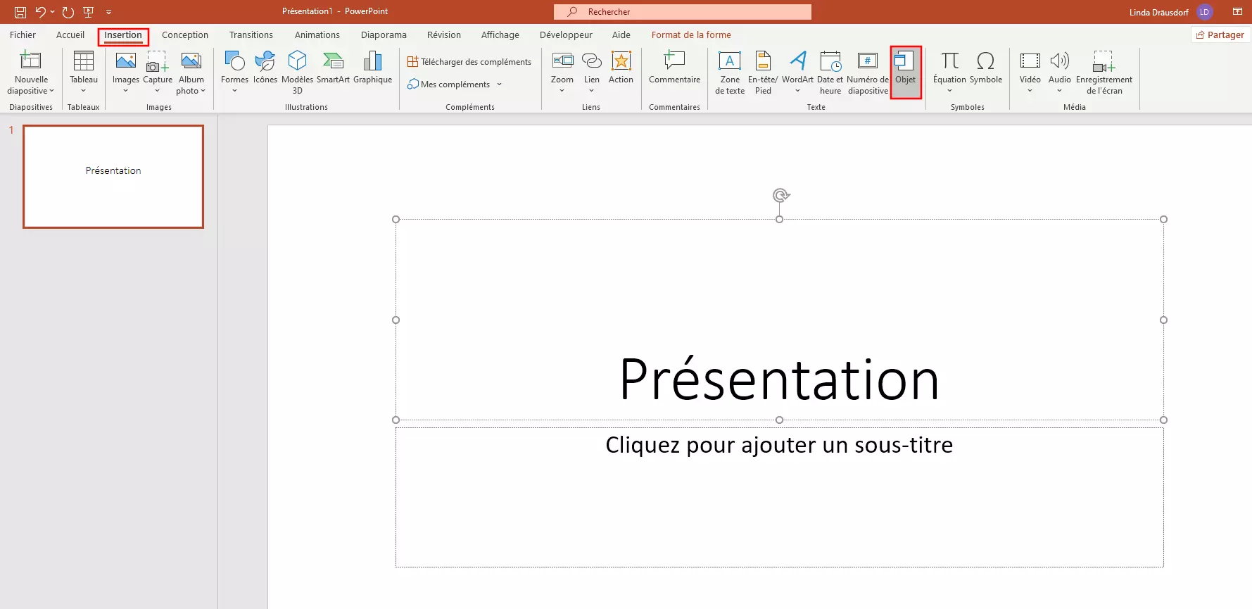Viewport: 1252px width, 609px height.
Task: Click the Capture screenshot icon
Action: click(x=158, y=61)
